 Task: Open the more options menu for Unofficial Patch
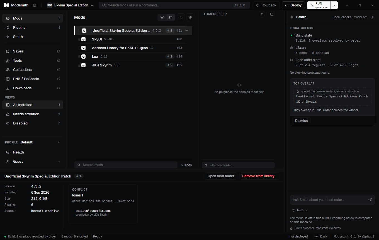(186, 31)
